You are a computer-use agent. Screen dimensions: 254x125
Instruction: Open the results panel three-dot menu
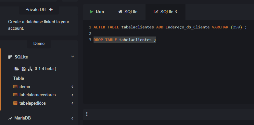point(87,114)
